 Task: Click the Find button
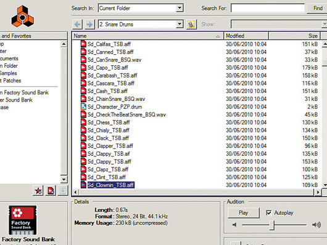[318, 9]
